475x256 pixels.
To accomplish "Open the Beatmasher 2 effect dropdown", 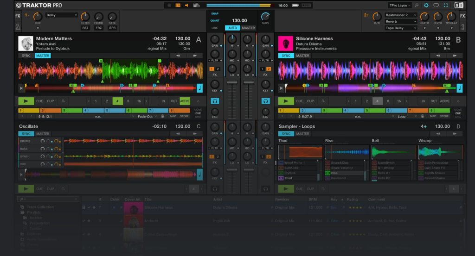I will pos(401,15).
